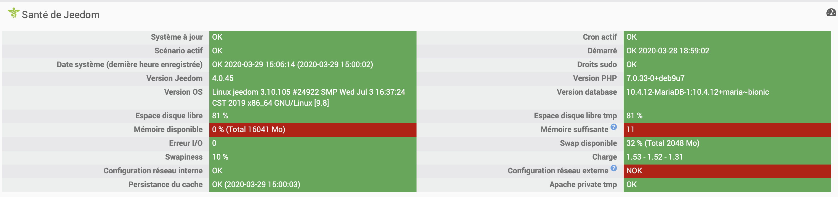Click the Linux jeedom Version OS text
This screenshot has width=838, height=197.
(308, 97)
